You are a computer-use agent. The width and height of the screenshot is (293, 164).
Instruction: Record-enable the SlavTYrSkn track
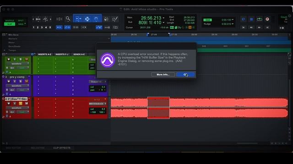pyautogui.click(x=9, y=103)
